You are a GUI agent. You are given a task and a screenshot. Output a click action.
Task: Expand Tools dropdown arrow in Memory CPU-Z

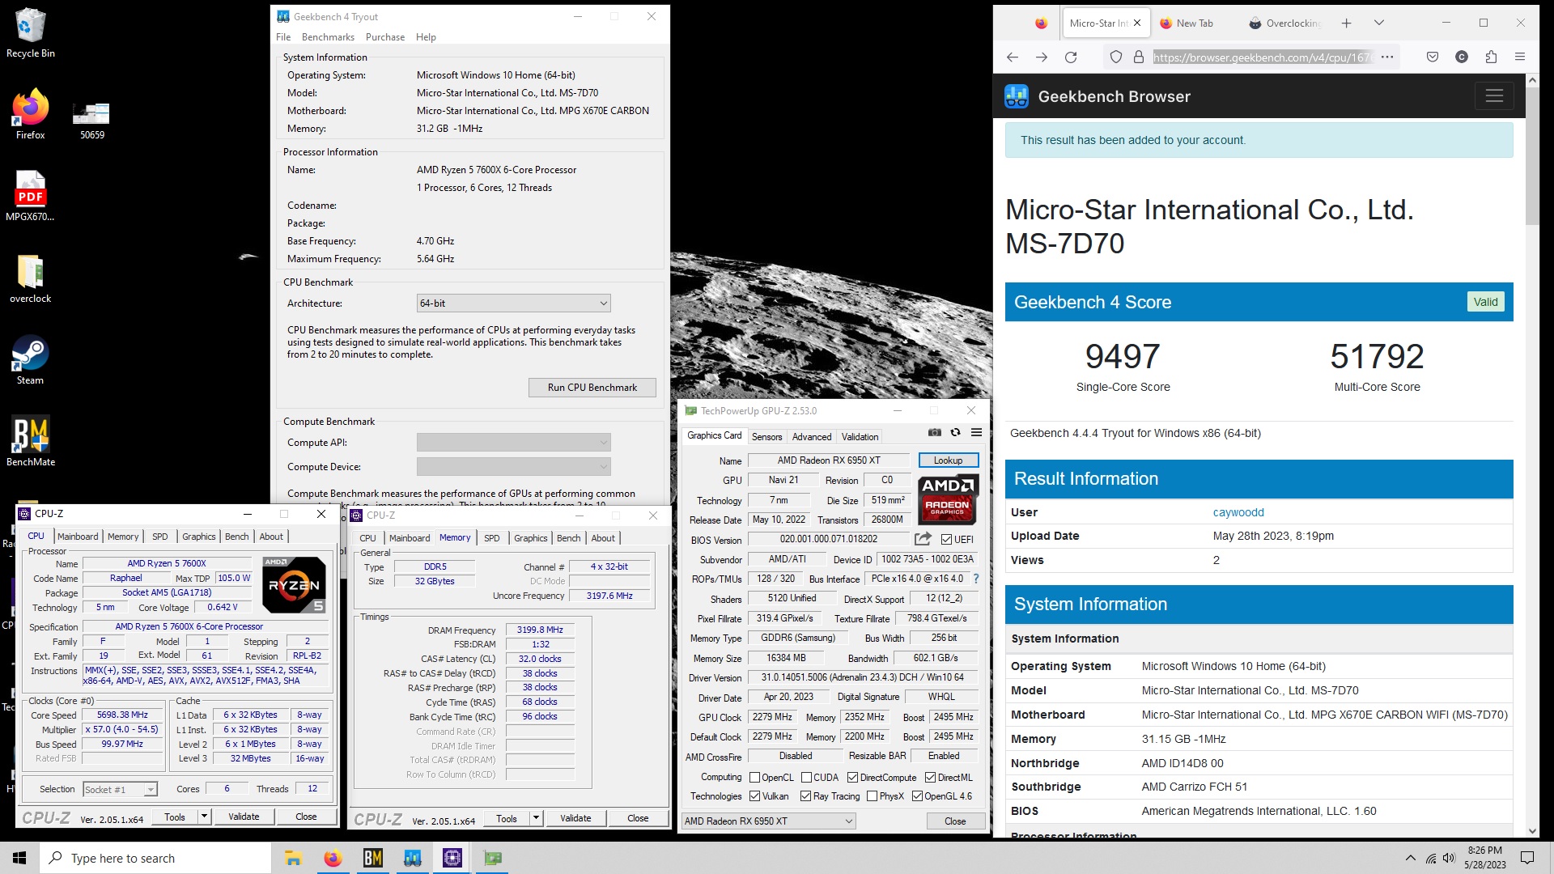pos(536,818)
